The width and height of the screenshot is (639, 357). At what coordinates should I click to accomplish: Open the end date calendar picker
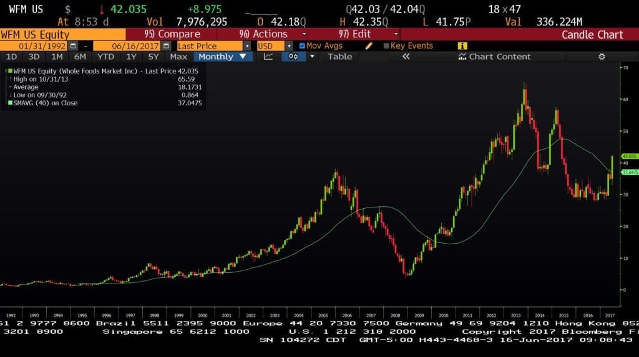[166, 46]
